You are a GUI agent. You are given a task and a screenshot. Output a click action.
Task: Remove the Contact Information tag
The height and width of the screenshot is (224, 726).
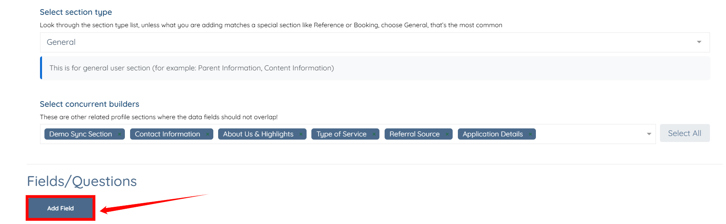[x=207, y=134]
